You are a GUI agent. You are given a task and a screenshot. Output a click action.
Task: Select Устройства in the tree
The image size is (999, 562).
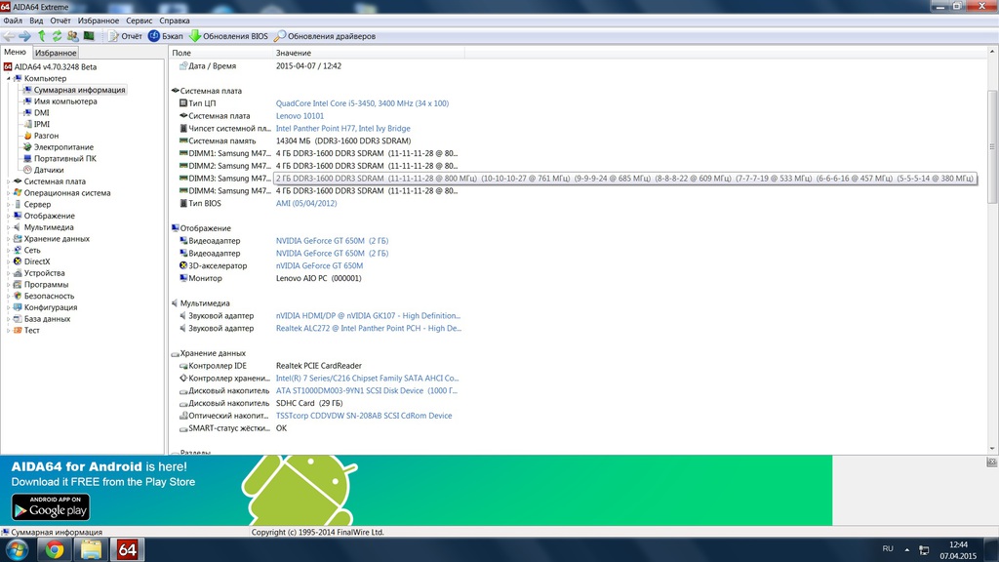coord(44,273)
